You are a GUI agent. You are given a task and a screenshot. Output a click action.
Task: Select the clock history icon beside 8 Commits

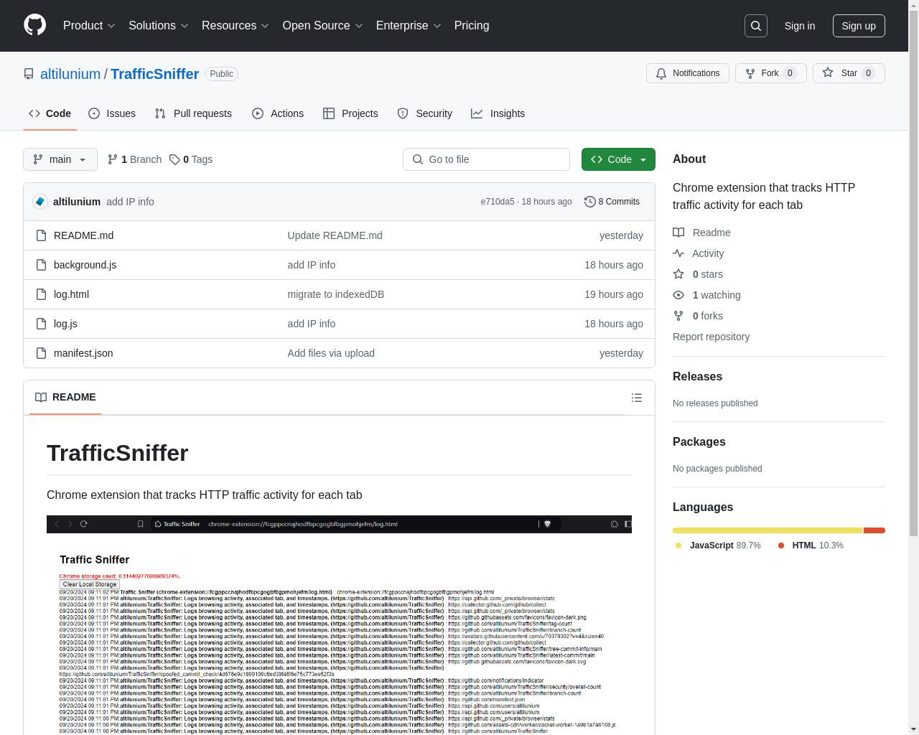(x=590, y=202)
